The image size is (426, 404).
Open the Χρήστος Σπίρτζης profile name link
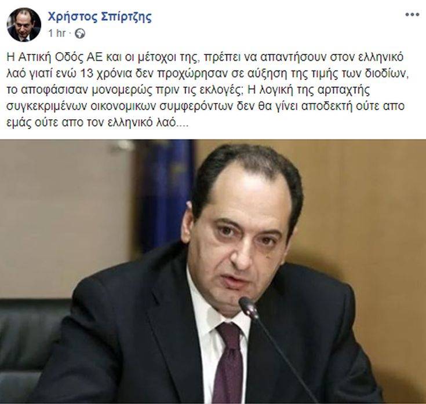coord(100,17)
